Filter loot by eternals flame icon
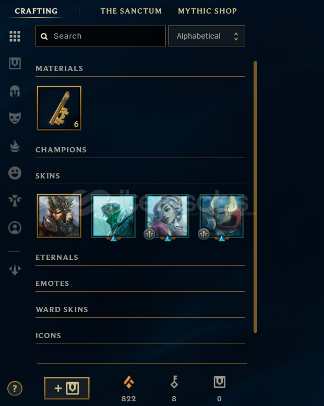 (x=15, y=146)
